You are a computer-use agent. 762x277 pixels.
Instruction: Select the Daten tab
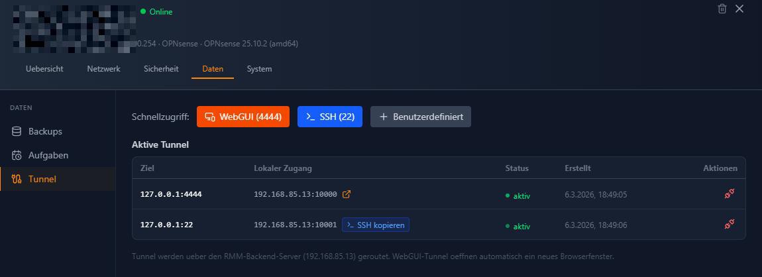[x=213, y=69]
